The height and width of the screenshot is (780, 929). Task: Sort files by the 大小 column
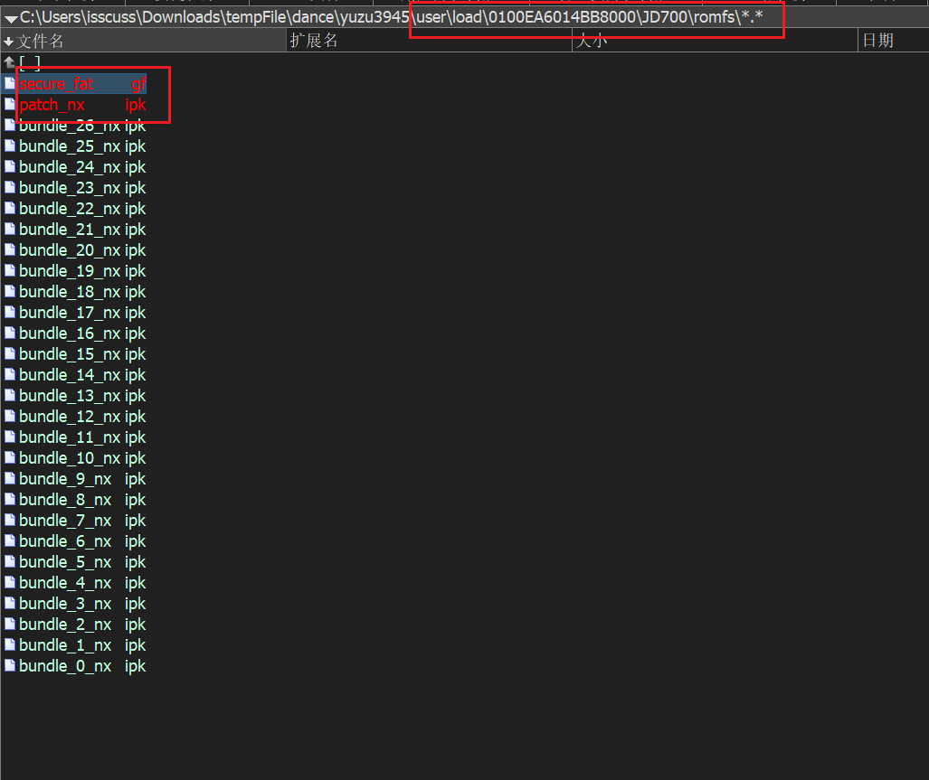pyautogui.click(x=592, y=41)
